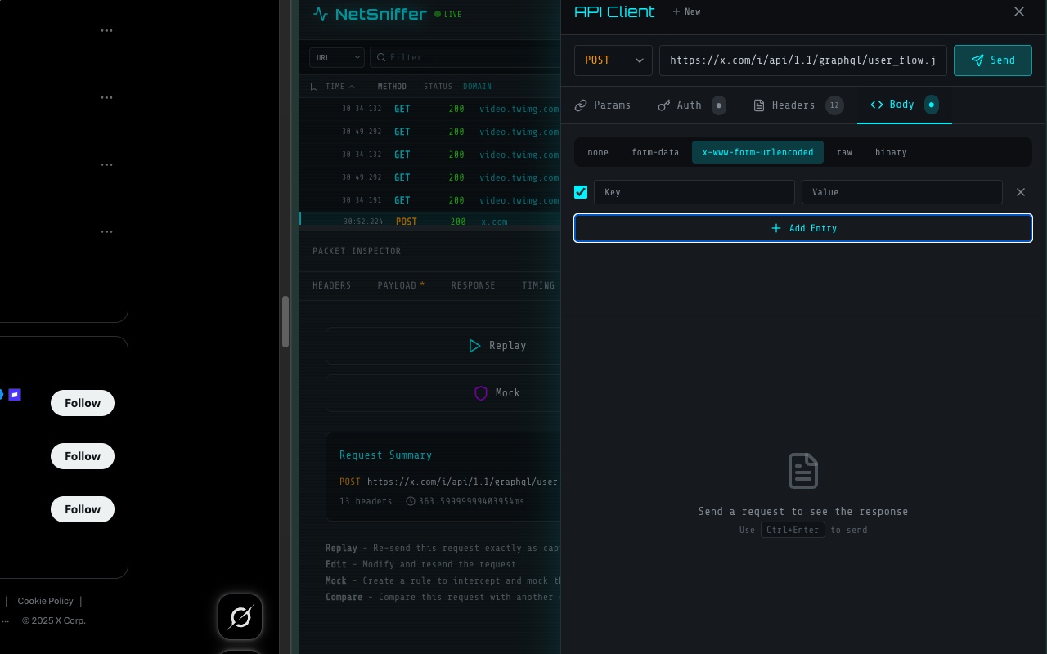Click the third Follow button

pyautogui.click(x=83, y=509)
